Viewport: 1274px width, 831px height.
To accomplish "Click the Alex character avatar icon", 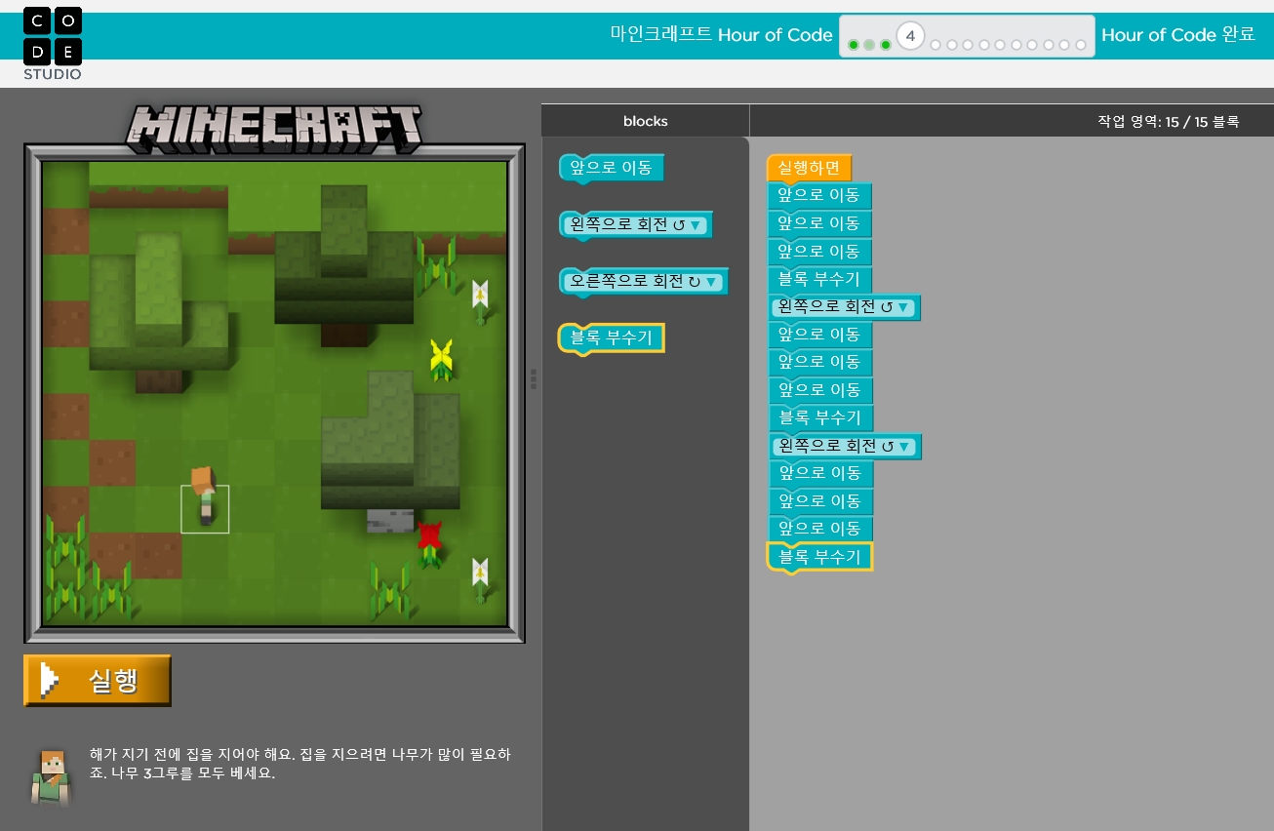I will (51, 776).
